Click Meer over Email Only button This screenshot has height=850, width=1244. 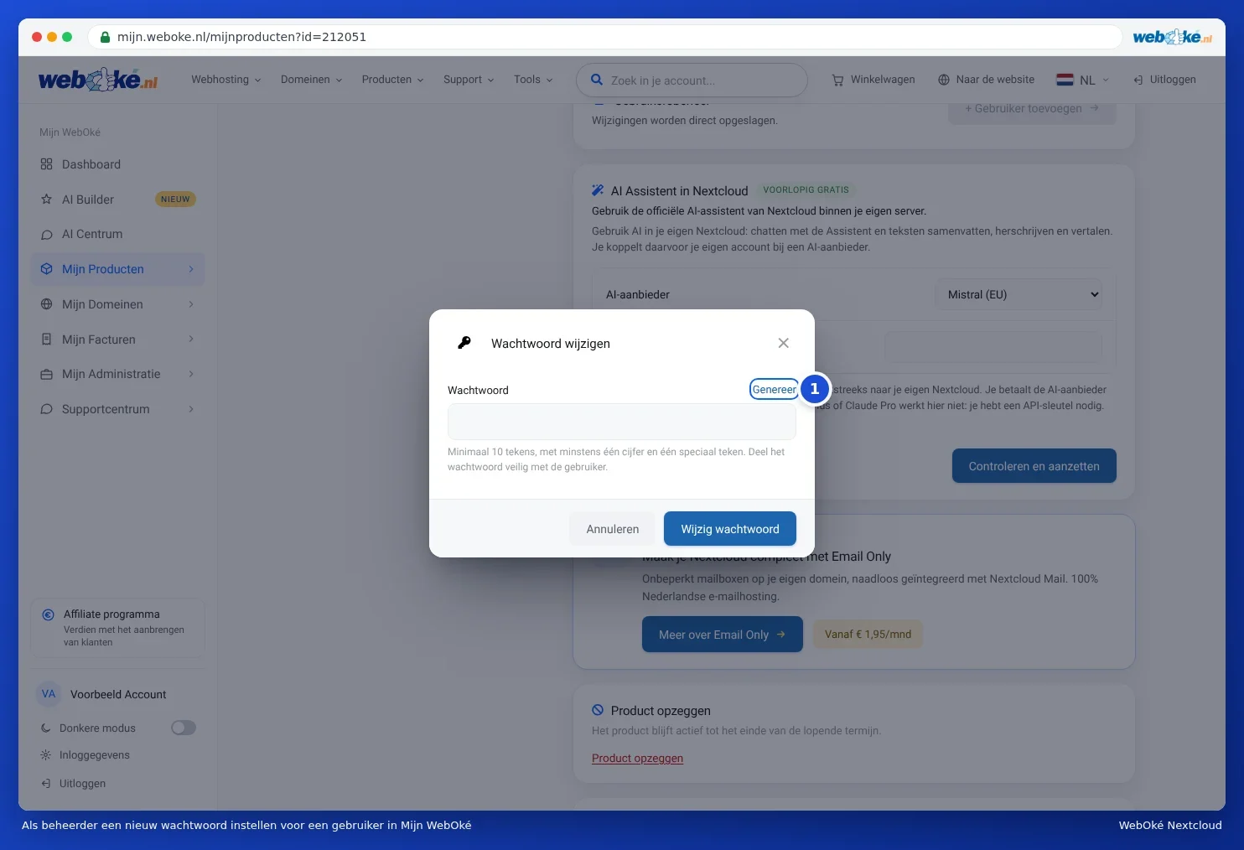723,635
